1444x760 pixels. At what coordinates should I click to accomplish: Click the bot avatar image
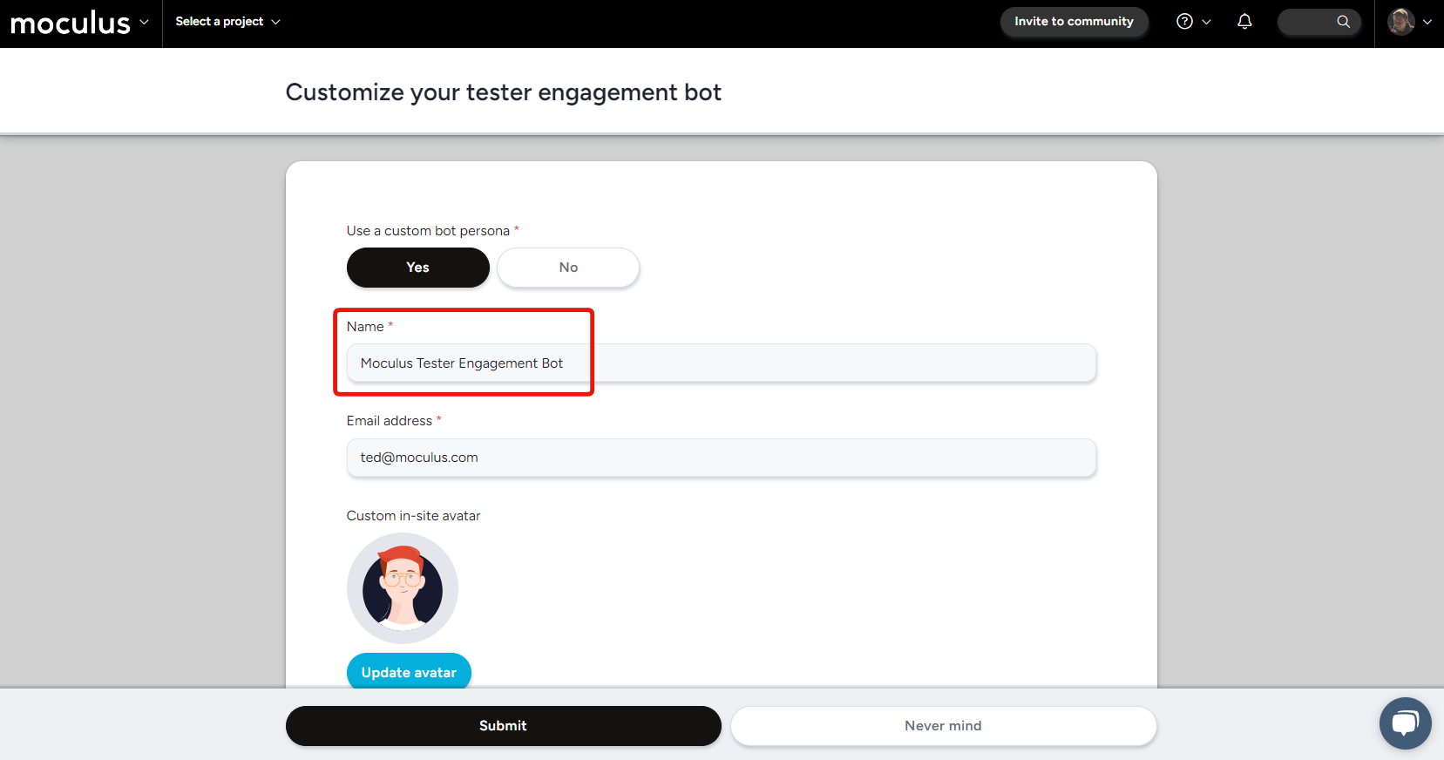click(x=403, y=588)
